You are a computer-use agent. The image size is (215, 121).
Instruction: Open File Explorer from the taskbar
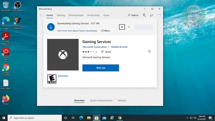coord(89,118)
